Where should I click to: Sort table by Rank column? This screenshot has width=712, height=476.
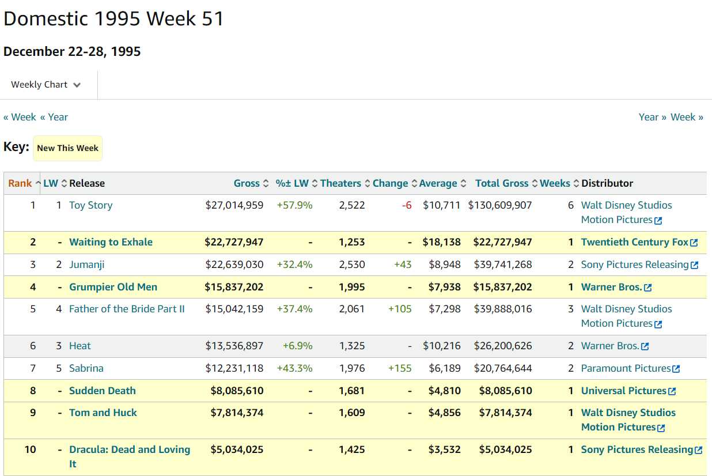tap(20, 183)
